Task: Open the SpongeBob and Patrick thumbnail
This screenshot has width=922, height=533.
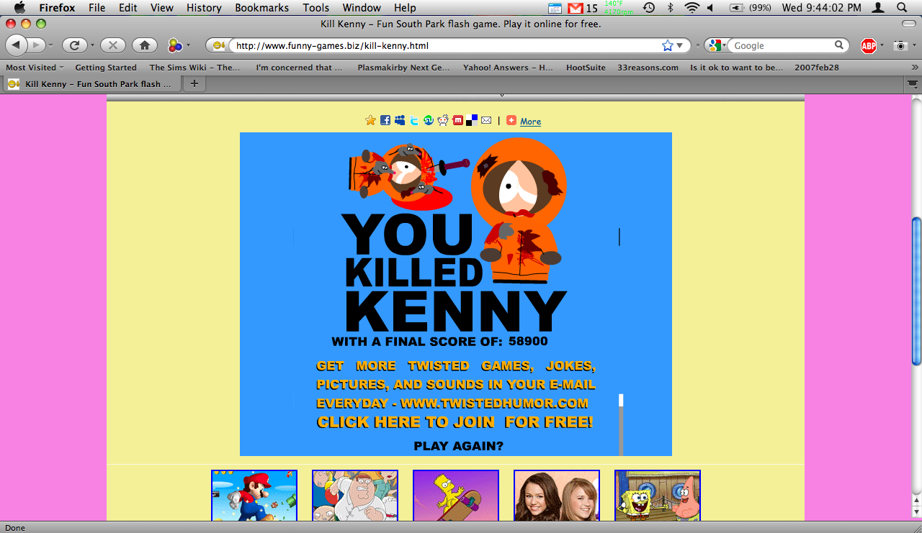Action: point(658,496)
